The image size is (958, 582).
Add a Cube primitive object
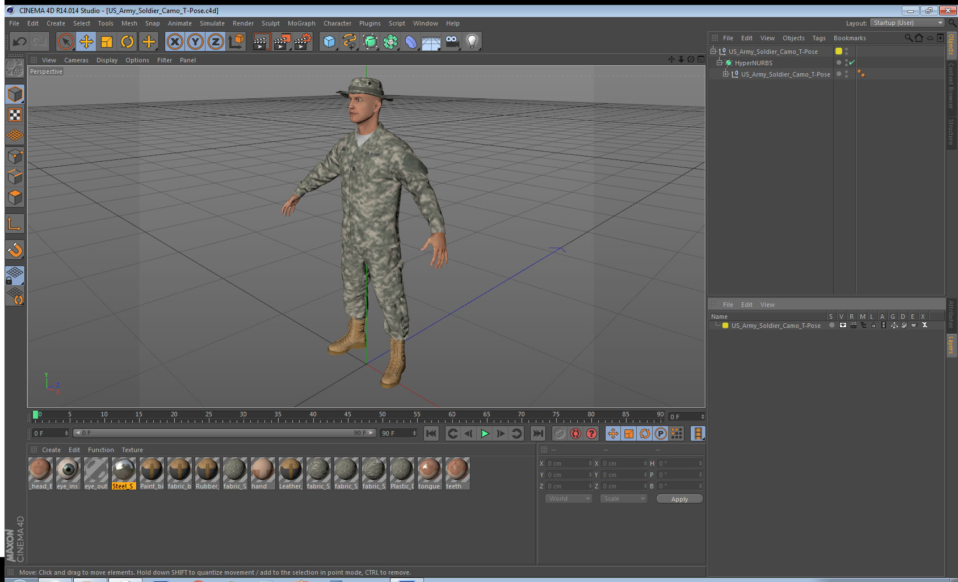329,41
